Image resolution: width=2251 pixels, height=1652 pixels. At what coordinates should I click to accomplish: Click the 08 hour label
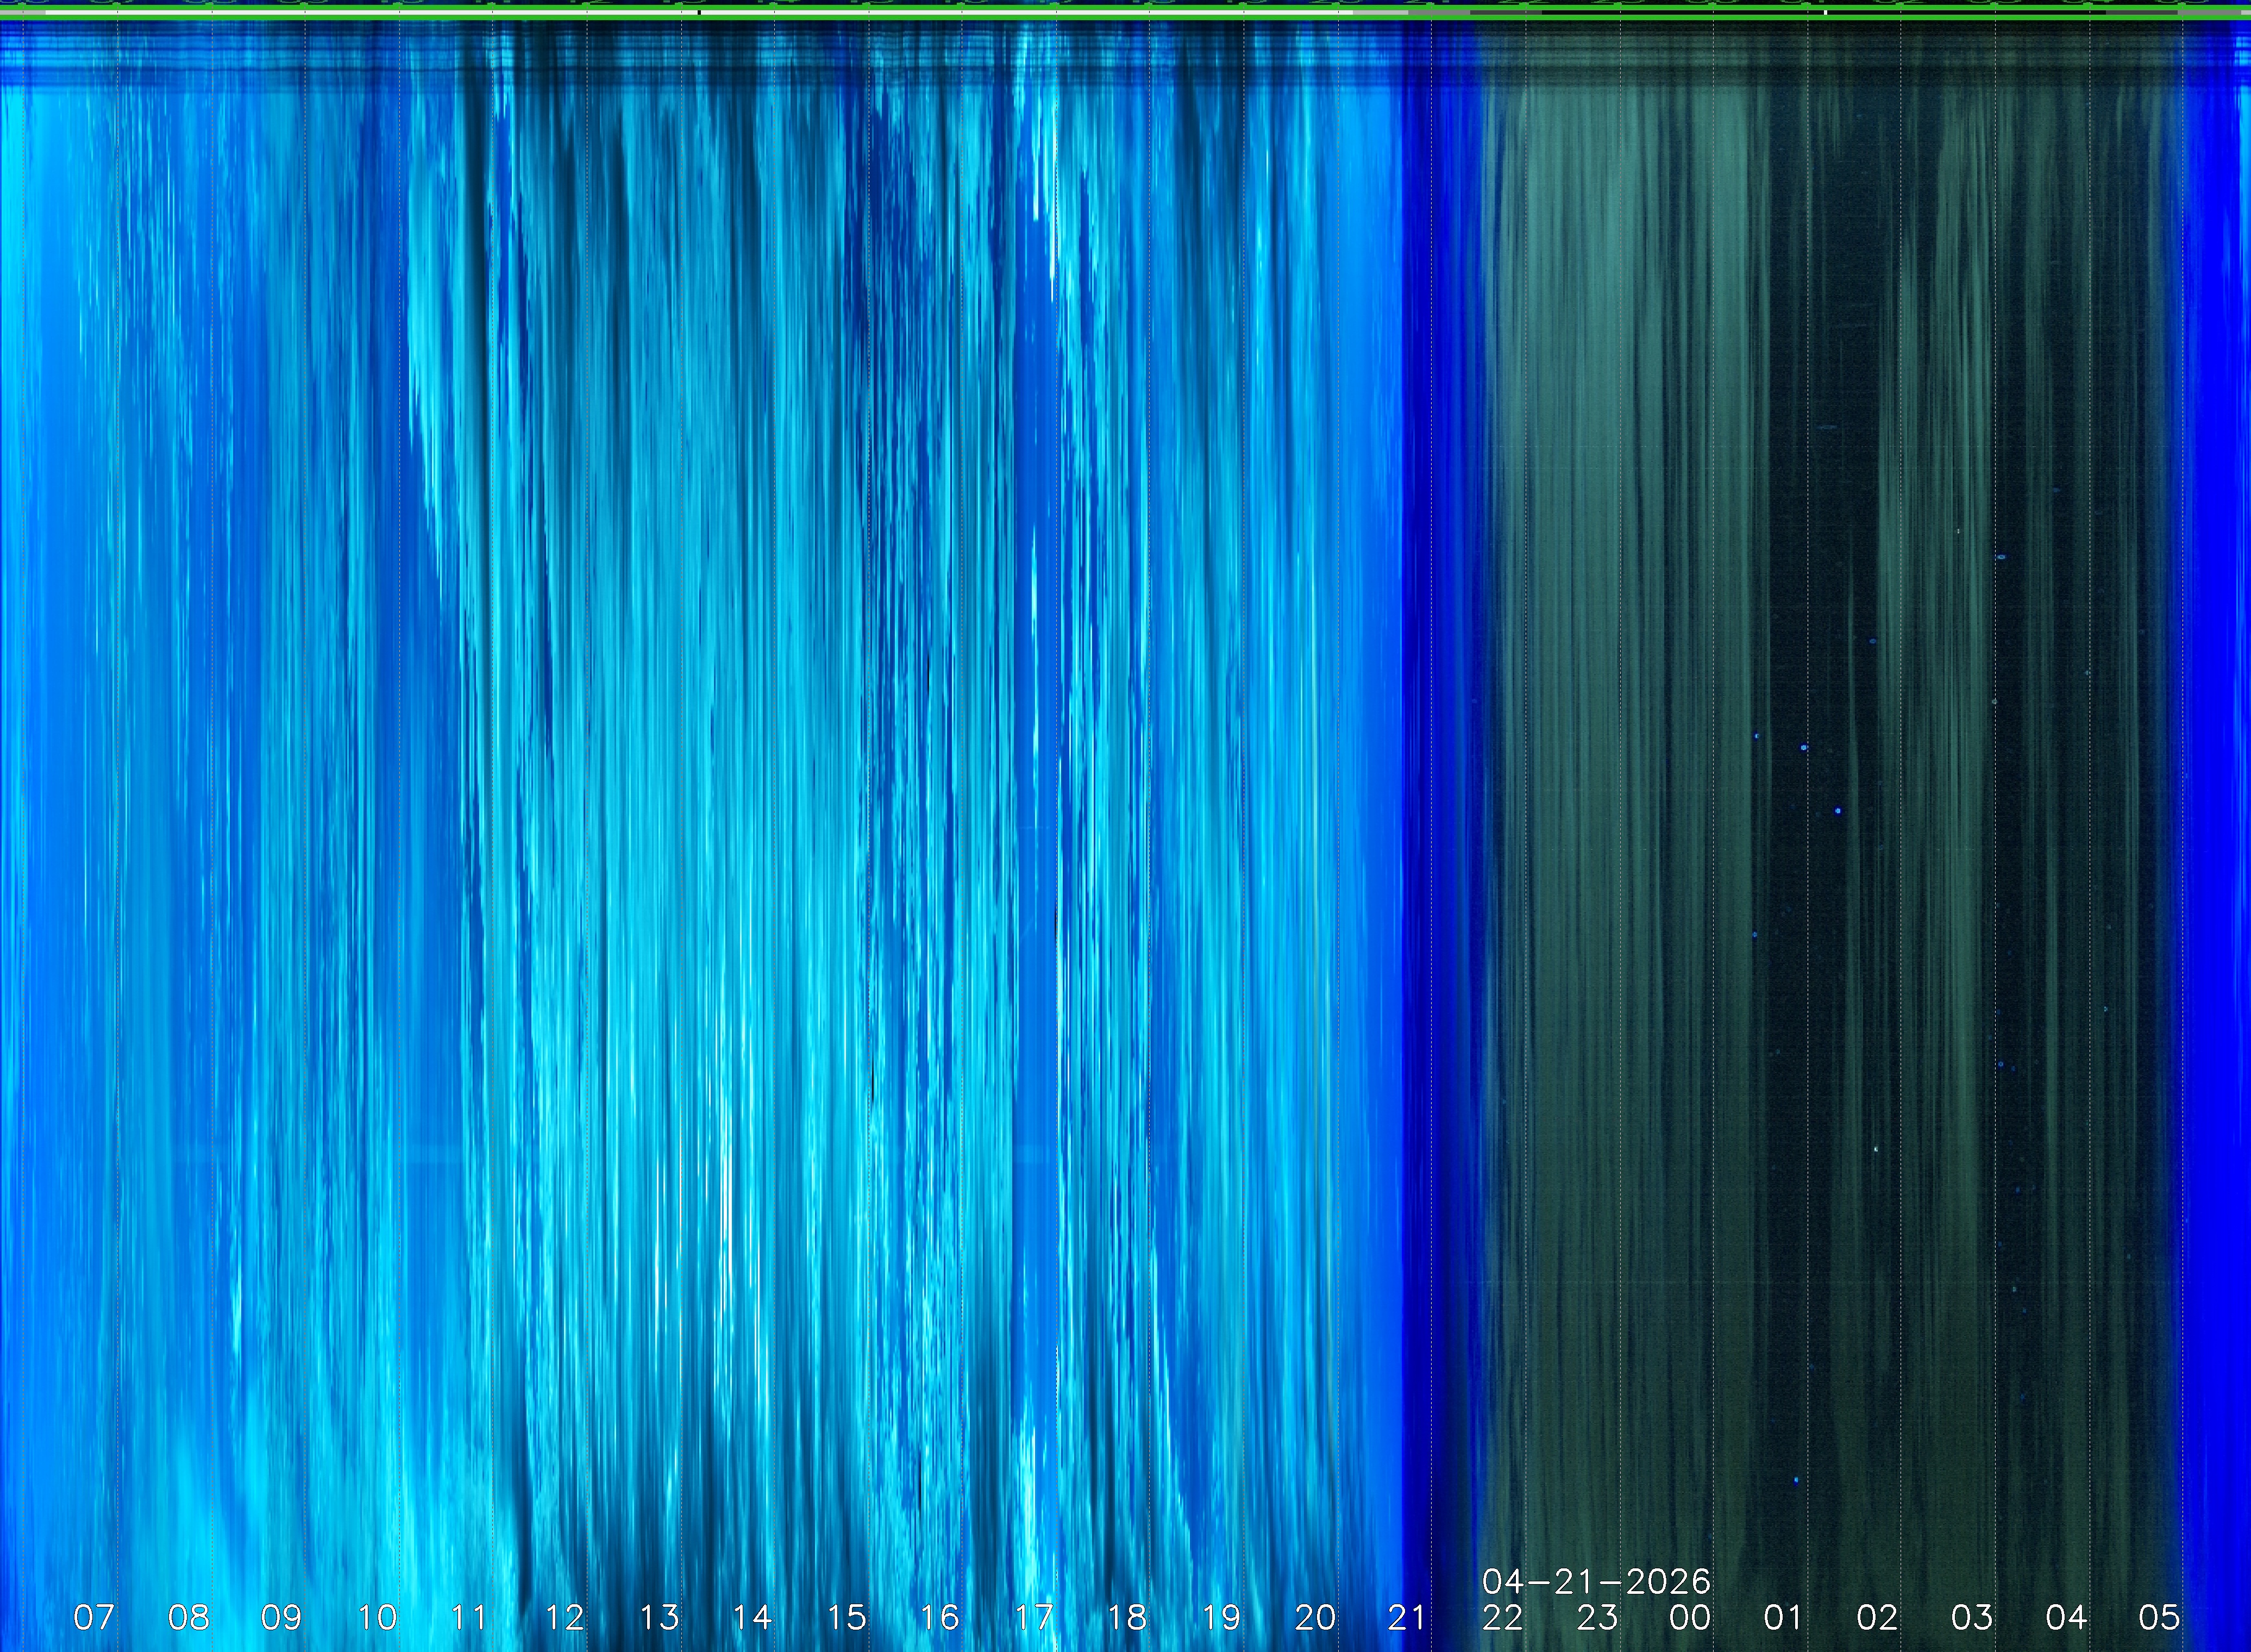(188, 1617)
